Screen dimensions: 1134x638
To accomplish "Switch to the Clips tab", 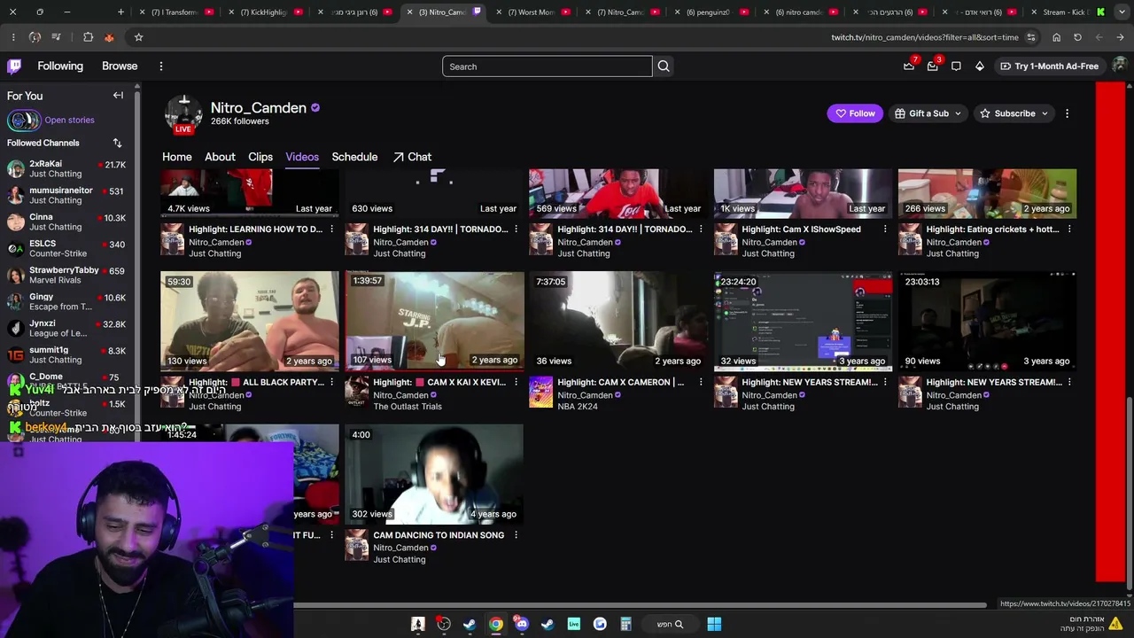I will [260, 157].
